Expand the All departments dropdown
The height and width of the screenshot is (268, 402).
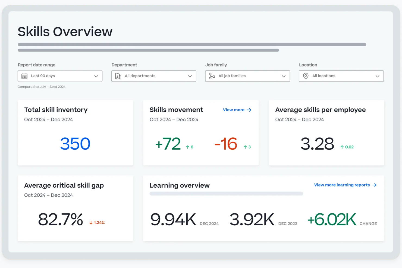(153, 76)
